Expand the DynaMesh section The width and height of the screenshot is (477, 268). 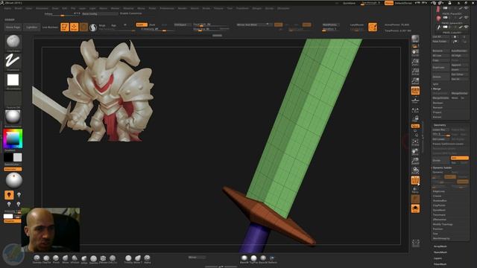pos(439,210)
